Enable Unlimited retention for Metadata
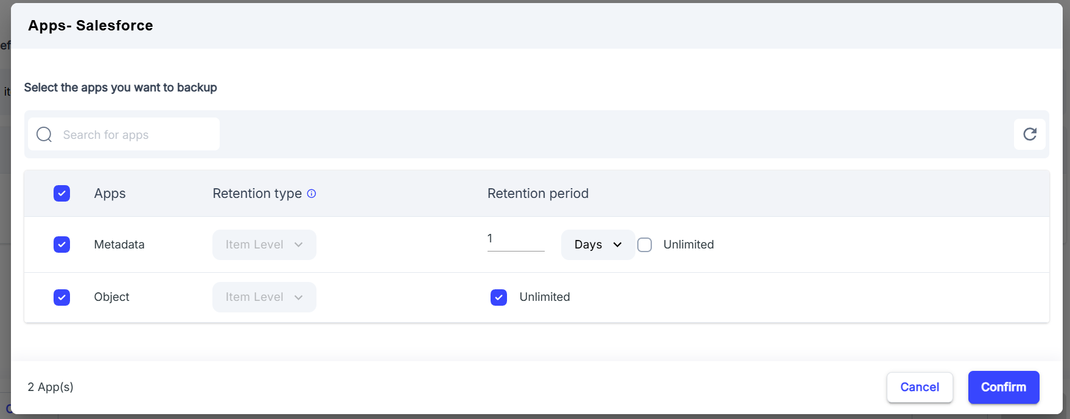Screen dimensions: 1070x419 point(645,245)
